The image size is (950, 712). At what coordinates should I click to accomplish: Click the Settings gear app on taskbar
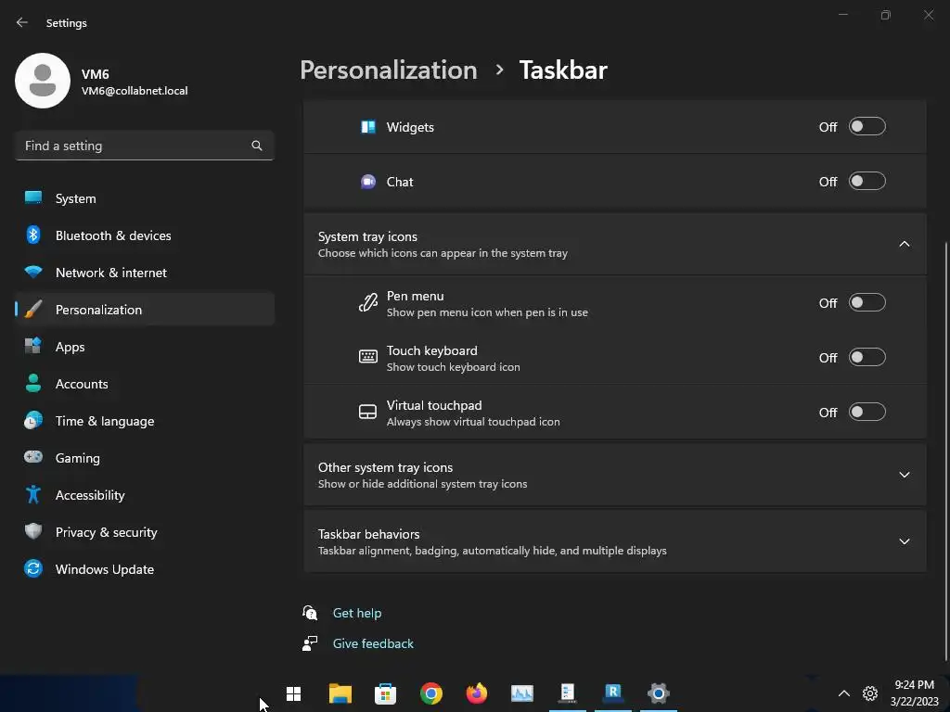(659, 693)
